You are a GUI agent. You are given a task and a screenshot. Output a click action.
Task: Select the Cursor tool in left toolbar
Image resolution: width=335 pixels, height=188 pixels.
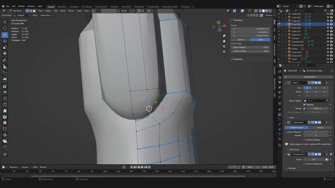pyautogui.click(x=5, y=28)
